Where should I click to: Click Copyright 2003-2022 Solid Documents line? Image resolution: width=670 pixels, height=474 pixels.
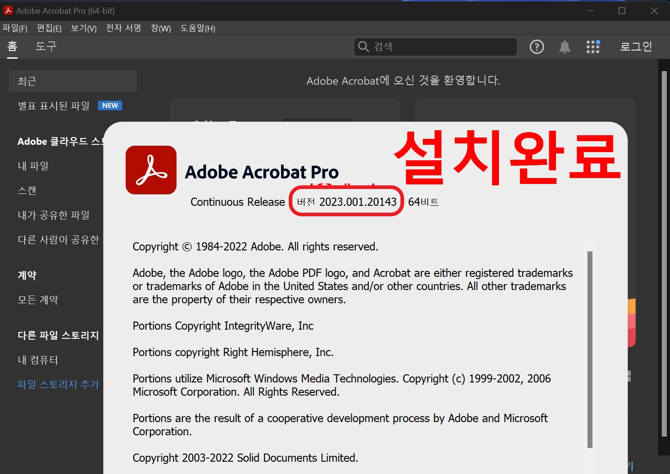245,458
